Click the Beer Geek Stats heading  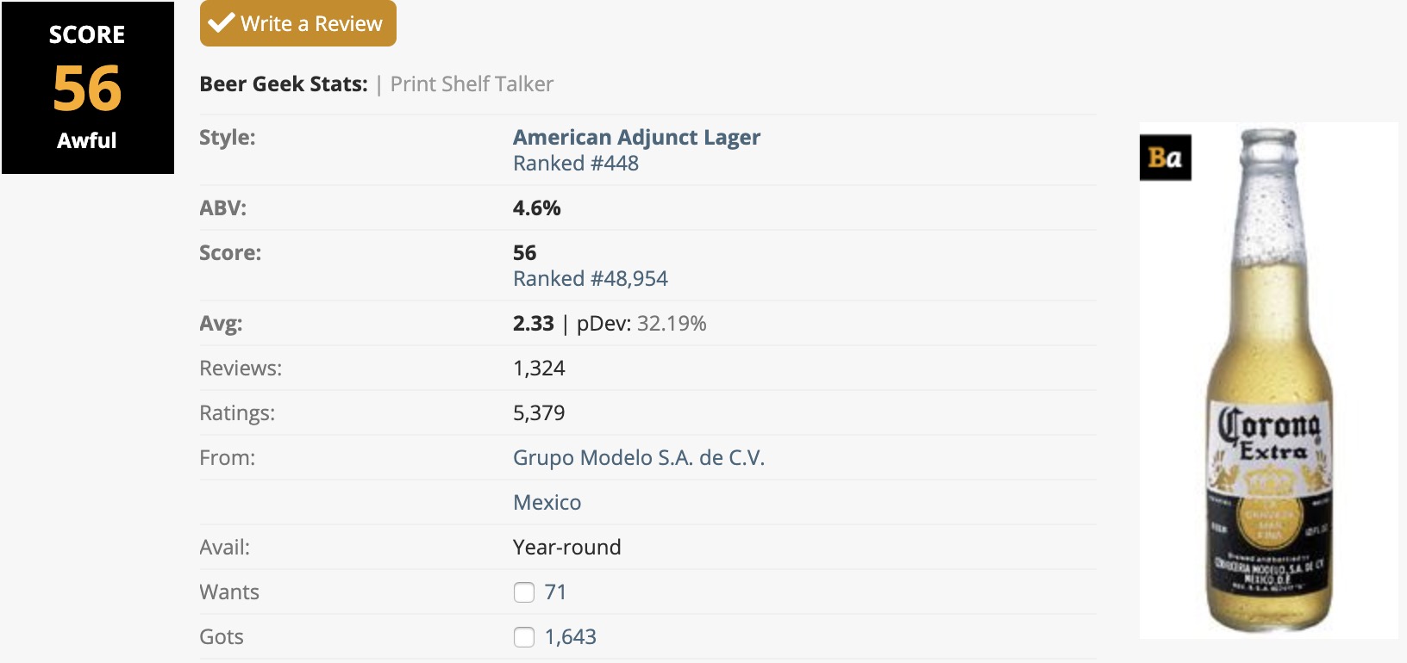(x=284, y=84)
